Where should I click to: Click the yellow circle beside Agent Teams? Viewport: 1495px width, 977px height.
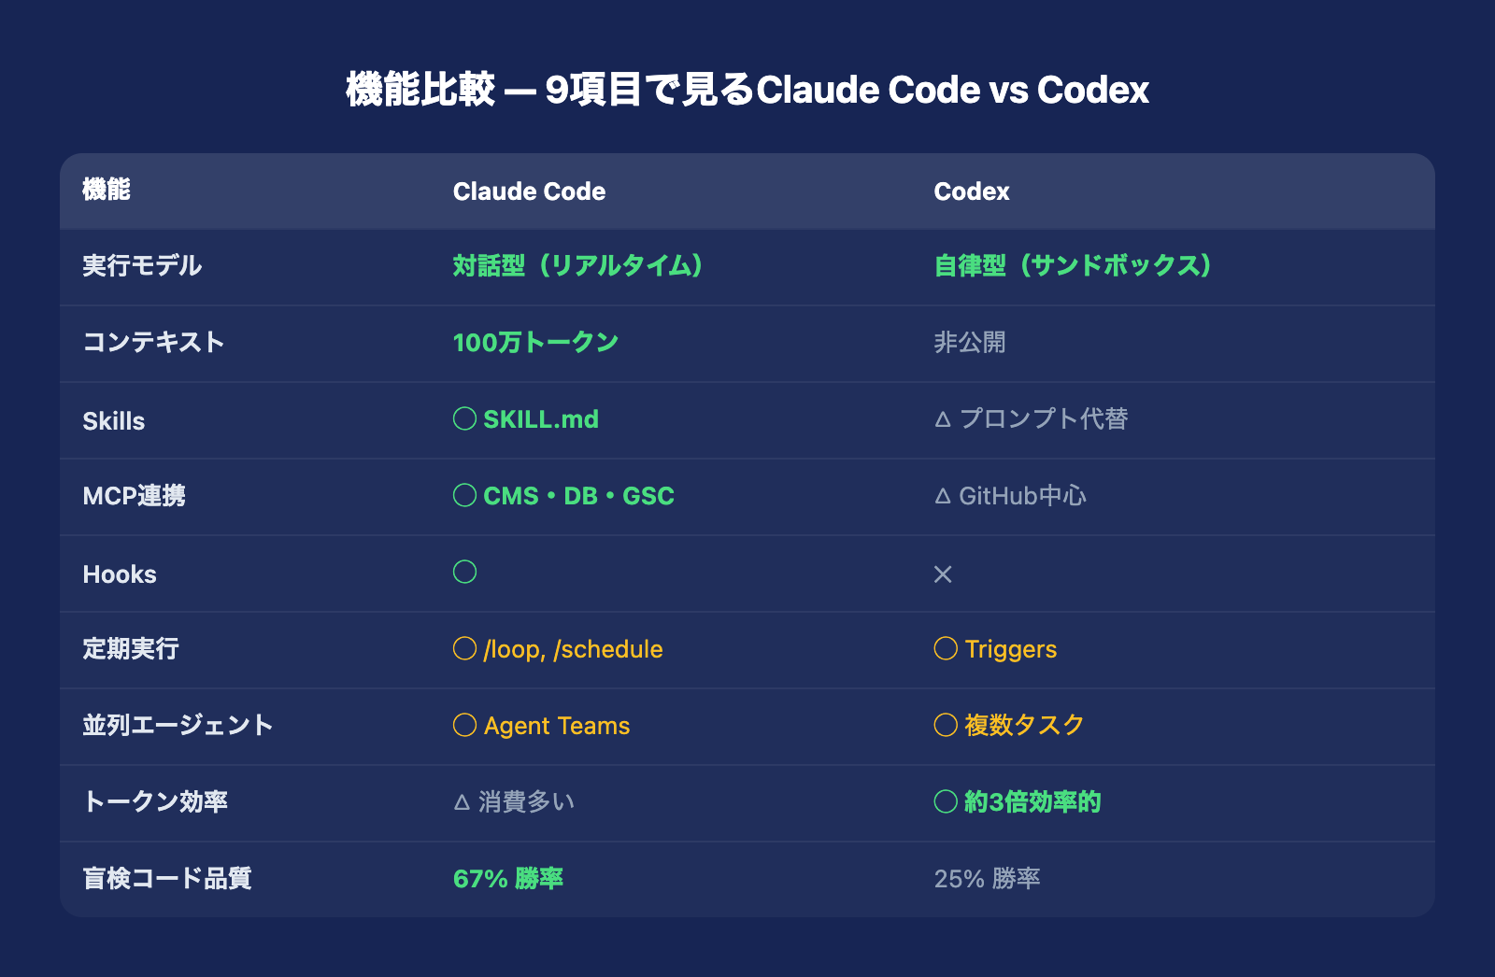(464, 725)
